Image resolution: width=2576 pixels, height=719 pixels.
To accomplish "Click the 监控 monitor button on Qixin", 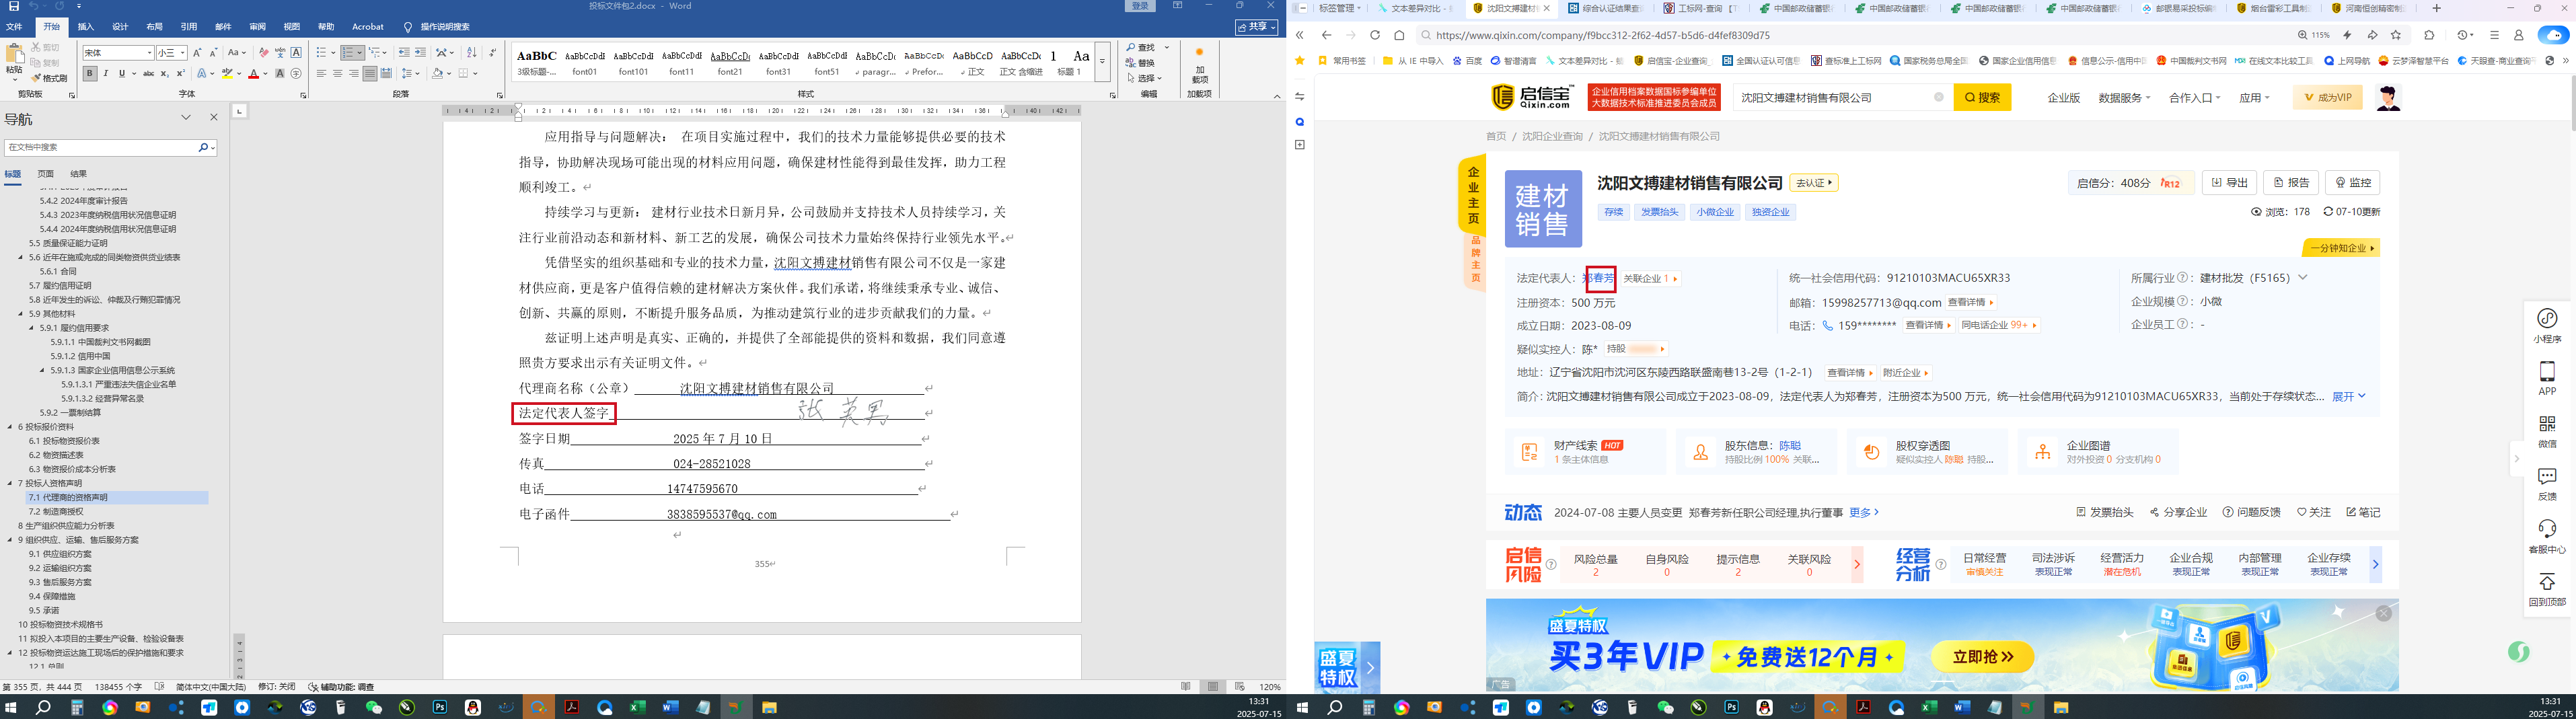I will coord(2353,183).
